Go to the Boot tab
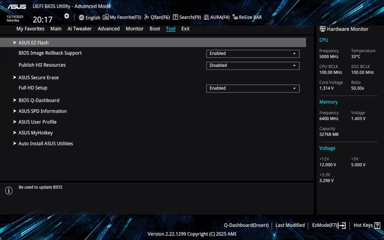384x240 pixels. pyautogui.click(x=155, y=29)
